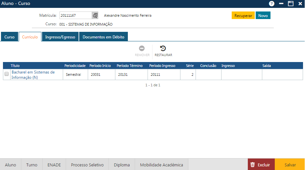
Task: Tick the Bacharel em Sistemas row checkbox
Action: coord(7,74)
